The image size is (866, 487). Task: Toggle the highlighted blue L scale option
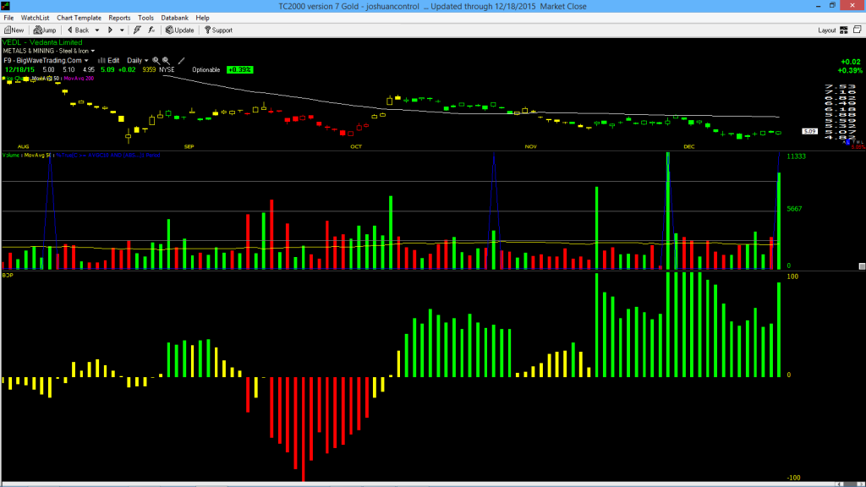coord(847,142)
